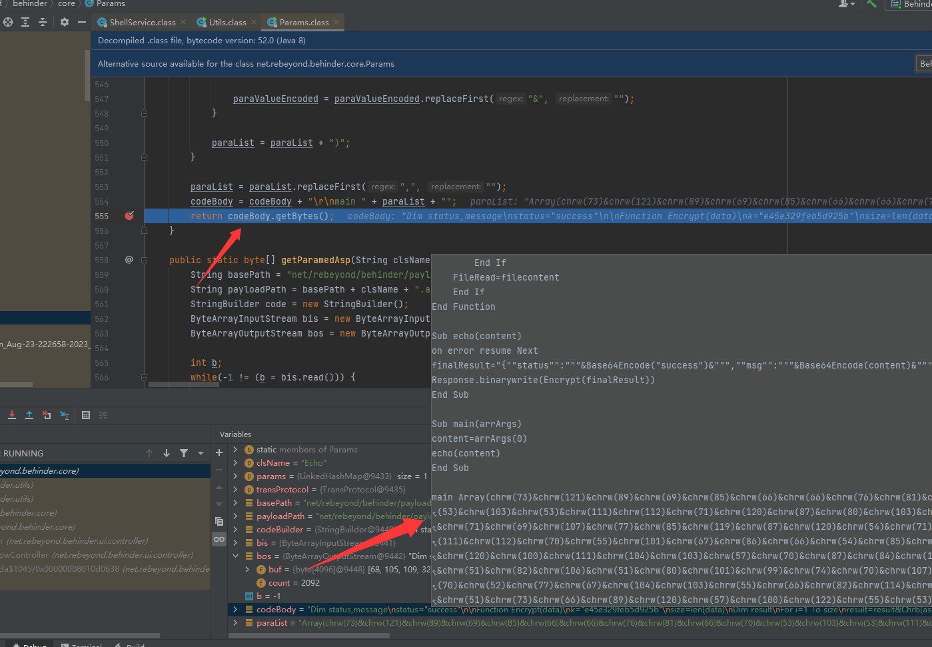
Task: Expand the codeBody variable node
Action: tap(235, 610)
